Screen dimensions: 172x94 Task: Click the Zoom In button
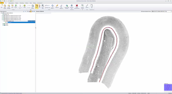click(x=47, y=5)
